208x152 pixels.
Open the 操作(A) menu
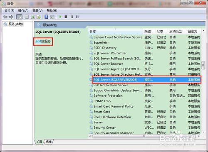coord(23,10)
